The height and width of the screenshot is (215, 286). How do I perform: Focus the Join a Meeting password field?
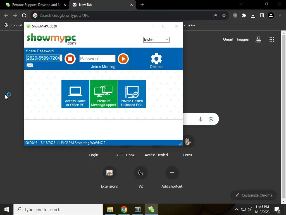pyautogui.click(x=97, y=59)
